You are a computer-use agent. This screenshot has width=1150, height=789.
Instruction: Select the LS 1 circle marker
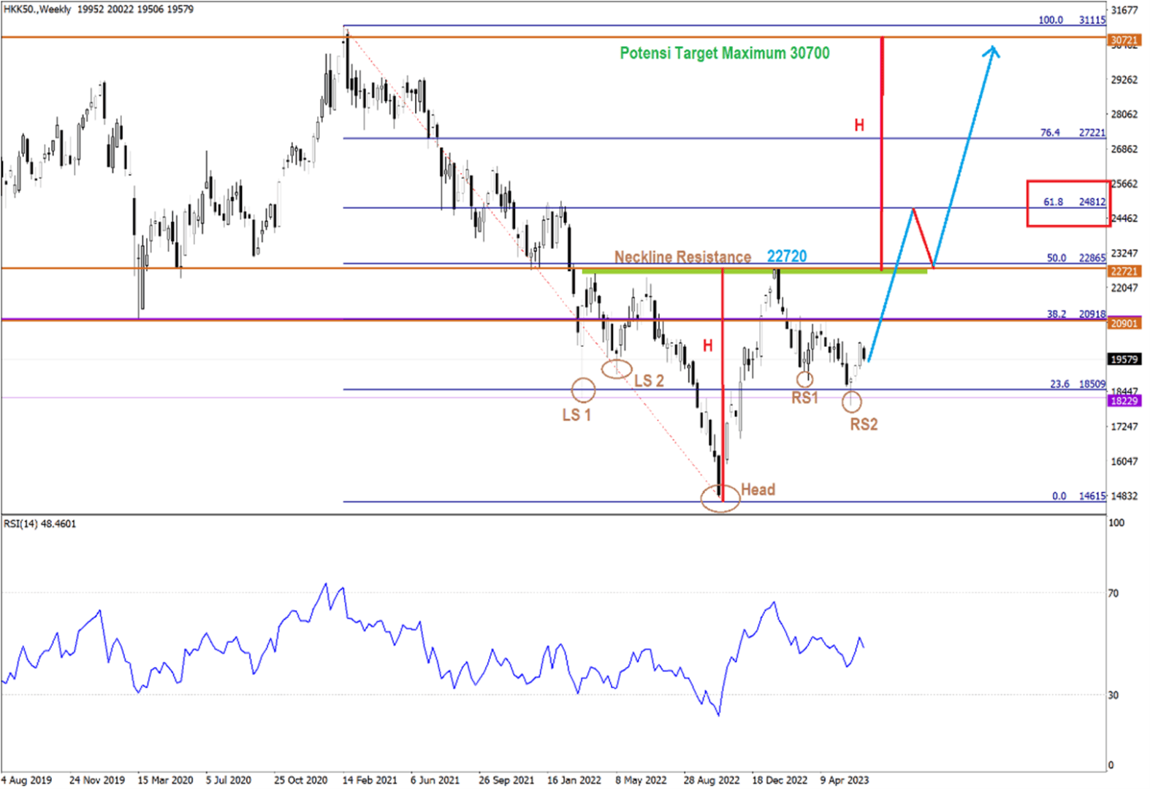click(x=583, y=390)
